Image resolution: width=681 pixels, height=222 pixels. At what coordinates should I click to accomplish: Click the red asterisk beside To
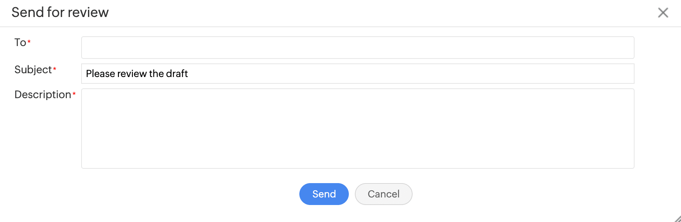point(29,42)
